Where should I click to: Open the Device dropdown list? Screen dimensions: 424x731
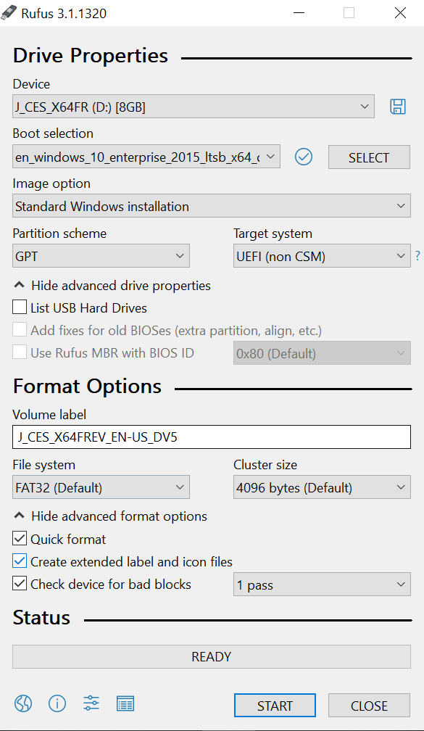tap(194, 107)
